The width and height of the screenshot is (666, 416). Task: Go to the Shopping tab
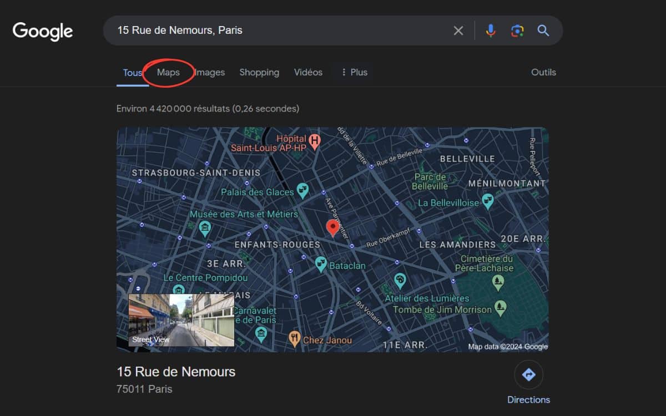click(259, 72)
